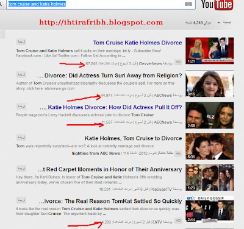Click the ENTV channel name
Screen dimensions: 244x229
157,222
